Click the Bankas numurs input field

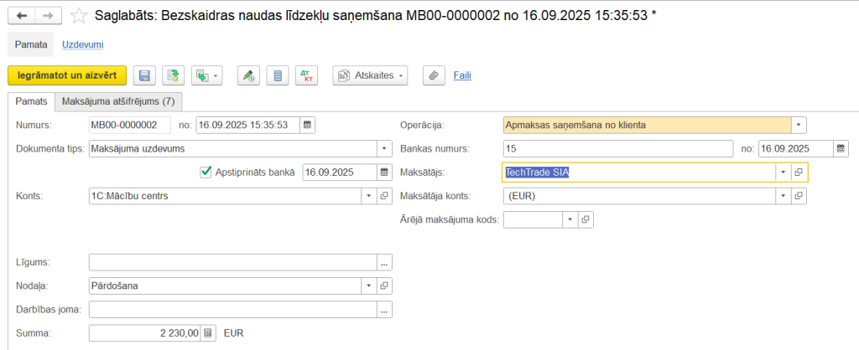[x=618, y=149]
